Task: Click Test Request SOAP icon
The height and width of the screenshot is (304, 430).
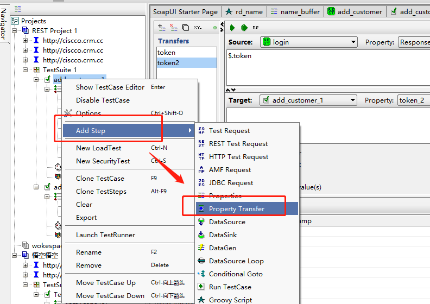Action: click(x=201, y=130)
